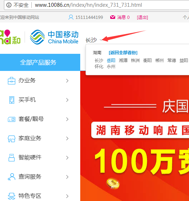The image size is (189, 201).
Task: Click the user avatar icon beside the phone number
Action: [x=71, y=17]
